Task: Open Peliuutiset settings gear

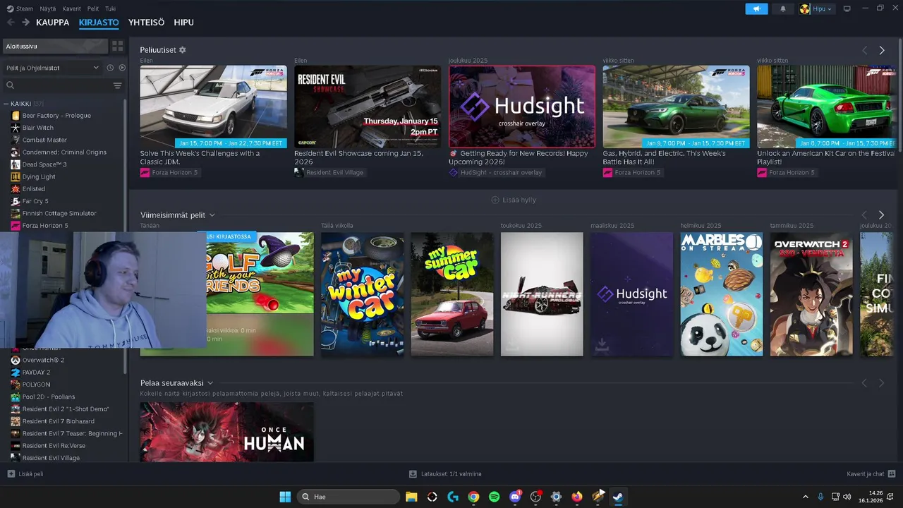Action: click(x=183, y=50)
